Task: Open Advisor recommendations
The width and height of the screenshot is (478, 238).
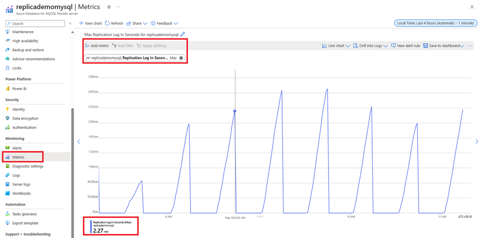Action: pyautogui.click(x=34, y=59)
